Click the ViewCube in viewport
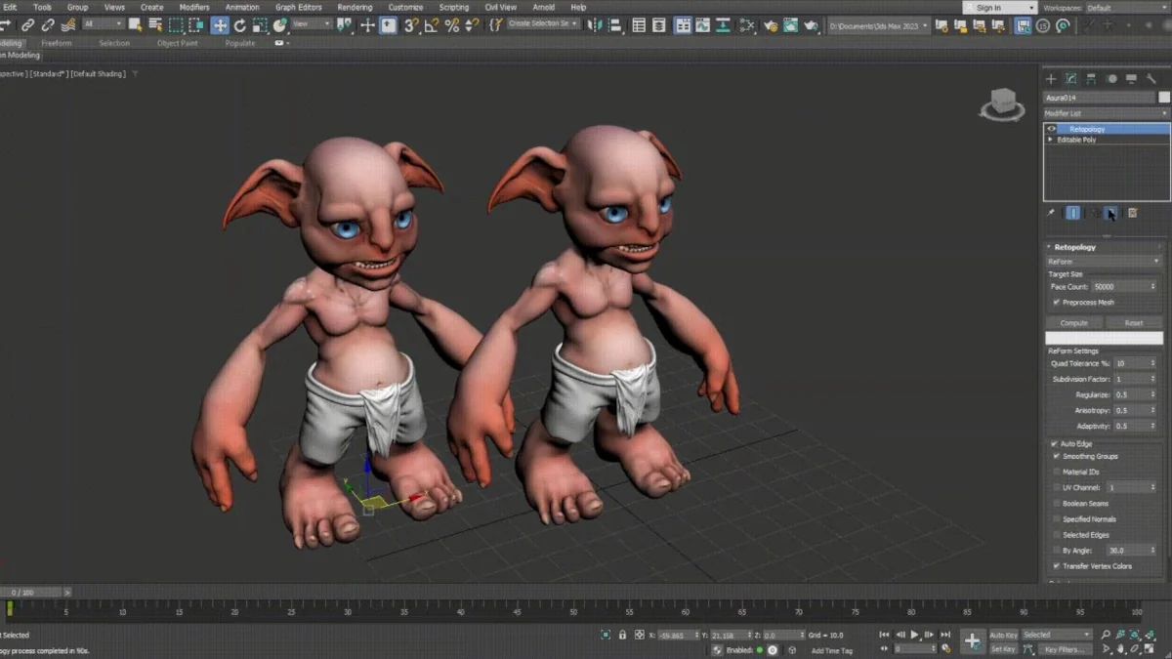 pos(1002,103)
